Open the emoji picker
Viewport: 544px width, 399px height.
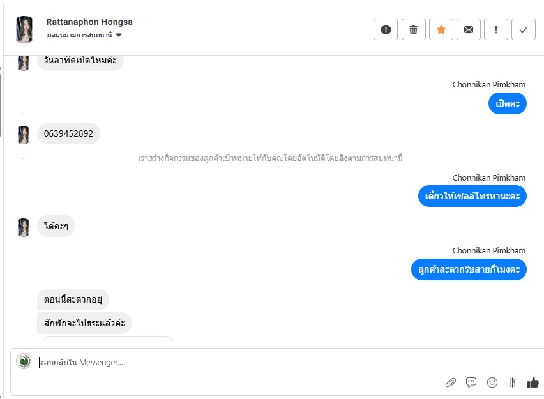(x=492, y=382)
